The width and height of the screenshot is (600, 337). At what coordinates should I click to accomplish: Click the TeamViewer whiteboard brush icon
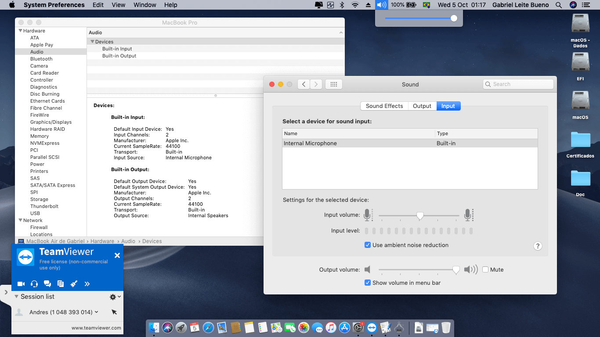(x=74, y=284)
